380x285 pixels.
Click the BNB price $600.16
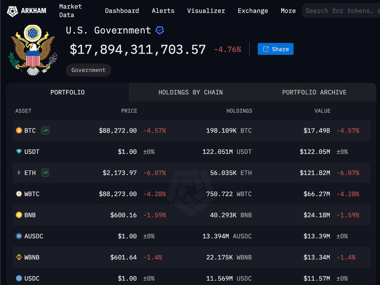click(124, 215)
